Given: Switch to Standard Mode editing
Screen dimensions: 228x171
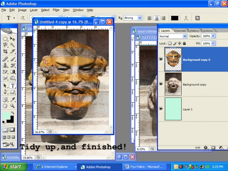Looking at the screenshot, I should point(5,130).
